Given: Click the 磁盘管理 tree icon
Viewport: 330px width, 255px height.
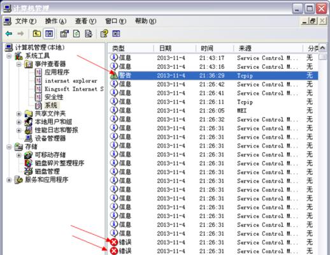Looking at the screenshot, I should pos(28,171).
